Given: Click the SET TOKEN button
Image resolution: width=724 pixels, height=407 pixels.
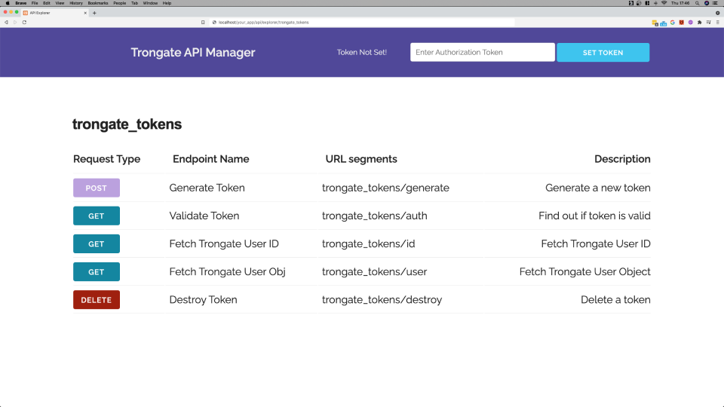Looking at the screenshot, I should click(603, 52).
